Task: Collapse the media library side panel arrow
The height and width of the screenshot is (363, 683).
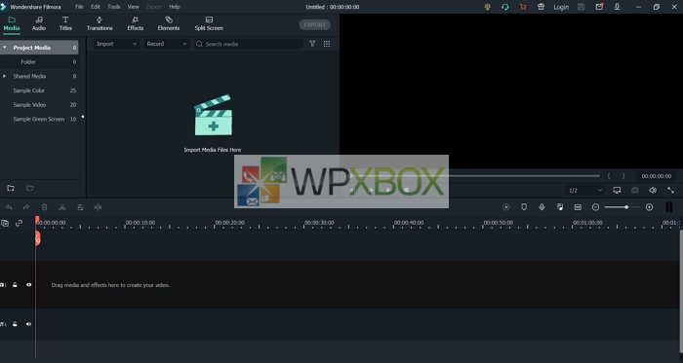Action: 82,117
